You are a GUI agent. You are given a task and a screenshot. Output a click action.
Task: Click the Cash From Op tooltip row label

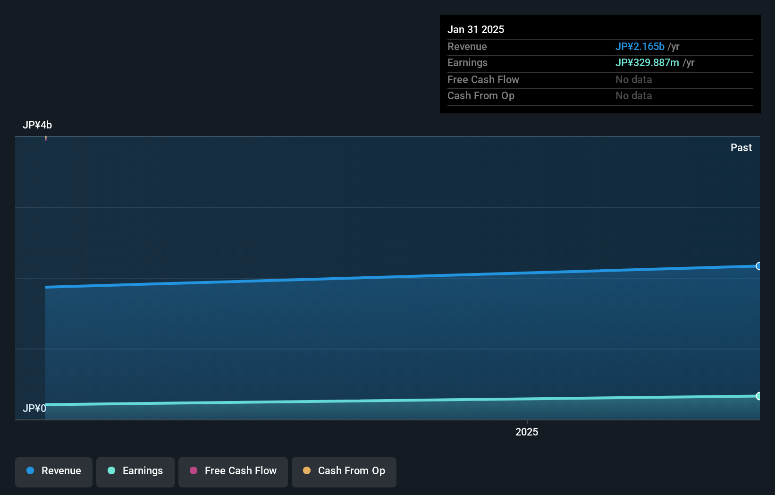pos(481,95)
